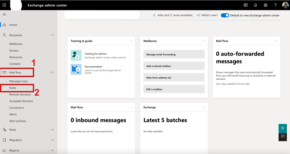
Task: Click the Documentation clipboard icon
Action: point(76,69)
